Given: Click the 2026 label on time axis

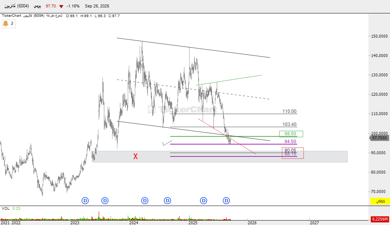Looking at the screenshot, I should (252, 223).
